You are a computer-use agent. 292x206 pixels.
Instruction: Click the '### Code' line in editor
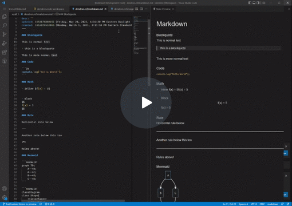(x=27, y=62)
